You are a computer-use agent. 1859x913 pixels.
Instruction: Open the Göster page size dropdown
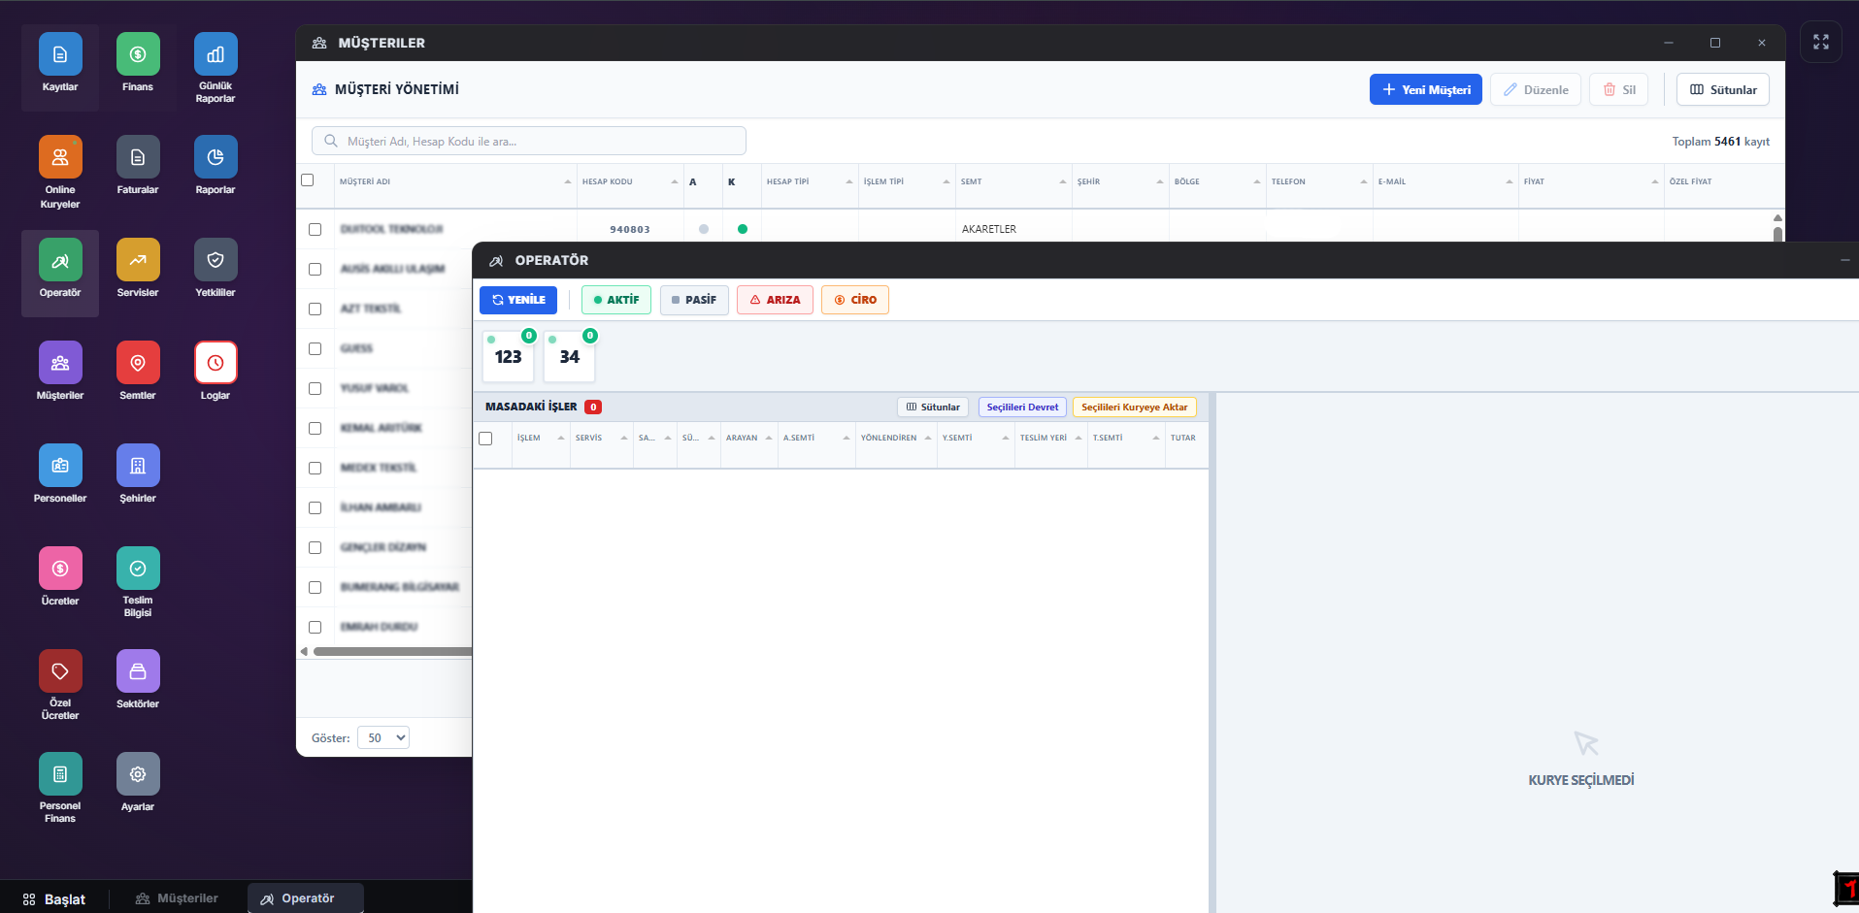point(383,738)
